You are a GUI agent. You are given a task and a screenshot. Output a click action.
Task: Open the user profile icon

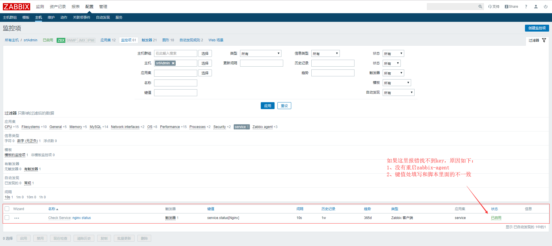pyautogui.click(x=536, y=7)
